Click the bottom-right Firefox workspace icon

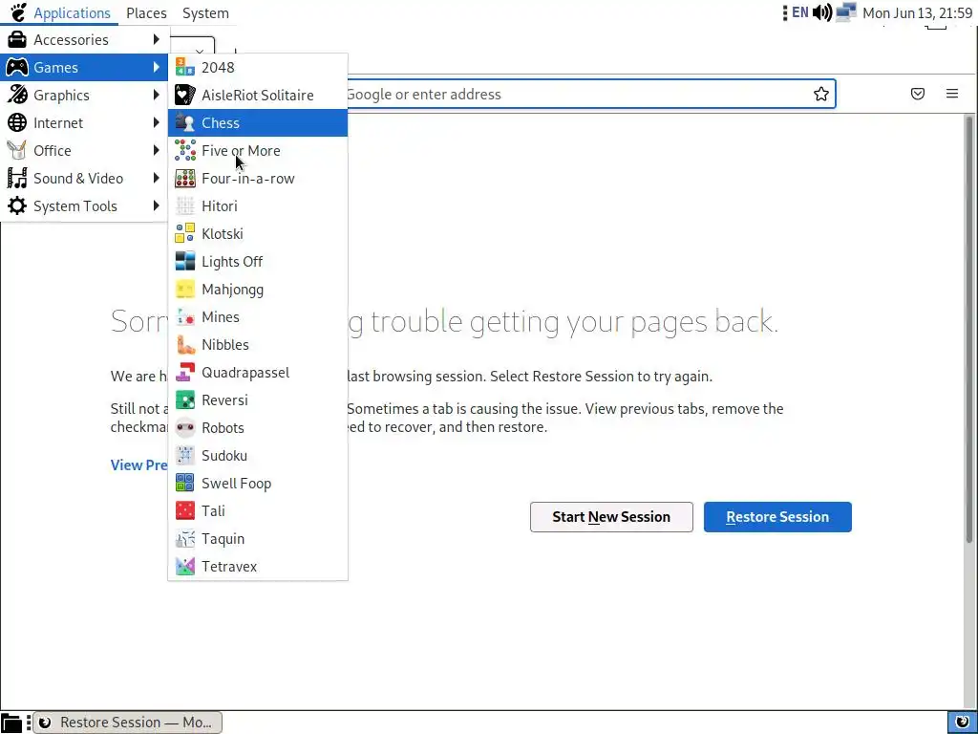(963, 723)
